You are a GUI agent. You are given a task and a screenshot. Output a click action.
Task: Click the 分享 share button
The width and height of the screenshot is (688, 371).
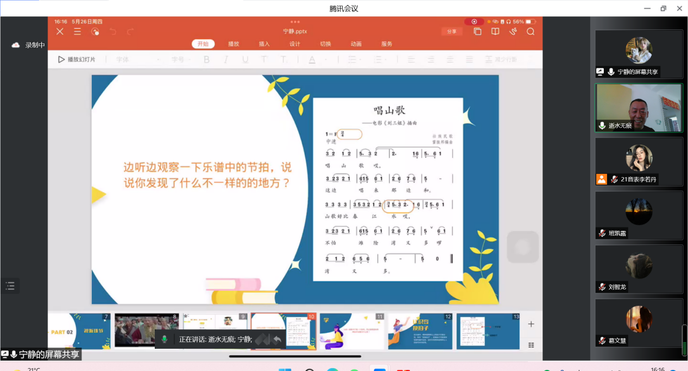click(452, 32)
